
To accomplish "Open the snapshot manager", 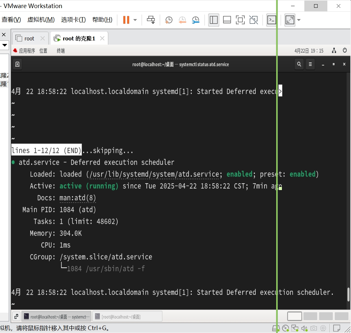I will click(196, 20).
